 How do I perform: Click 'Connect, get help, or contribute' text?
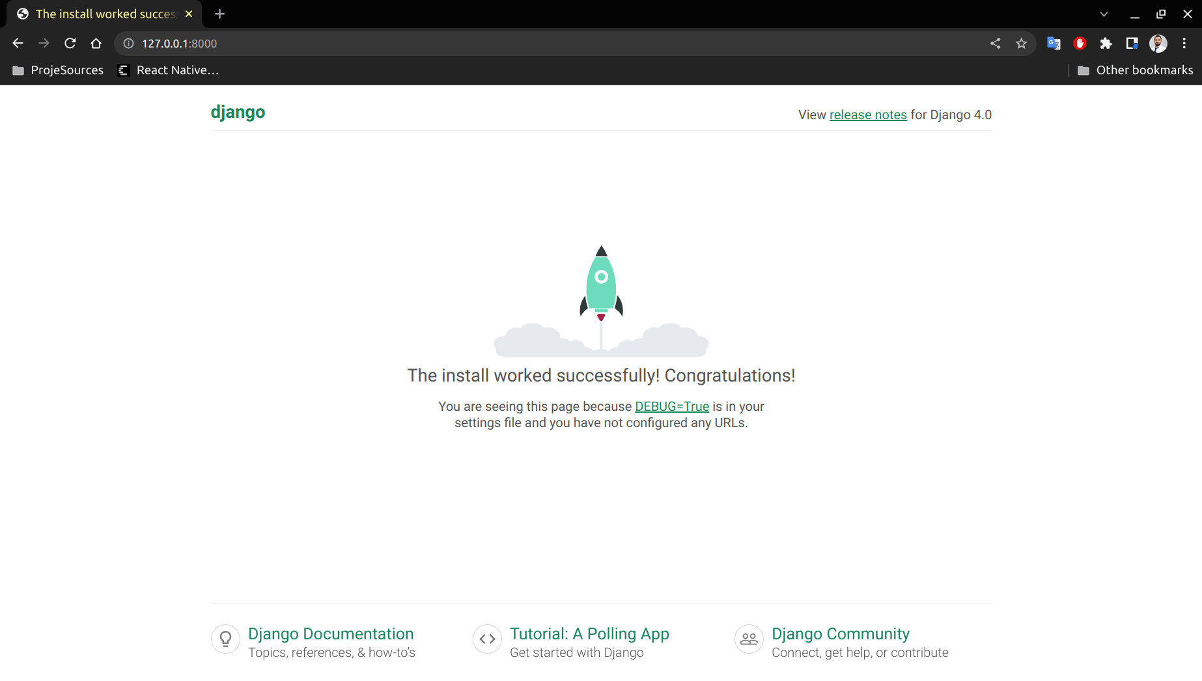tap(860, 652)
